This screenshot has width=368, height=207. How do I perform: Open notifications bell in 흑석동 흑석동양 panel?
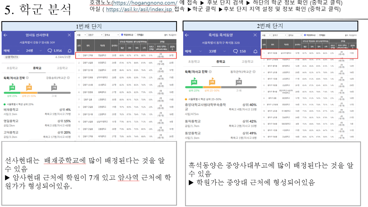255,51
